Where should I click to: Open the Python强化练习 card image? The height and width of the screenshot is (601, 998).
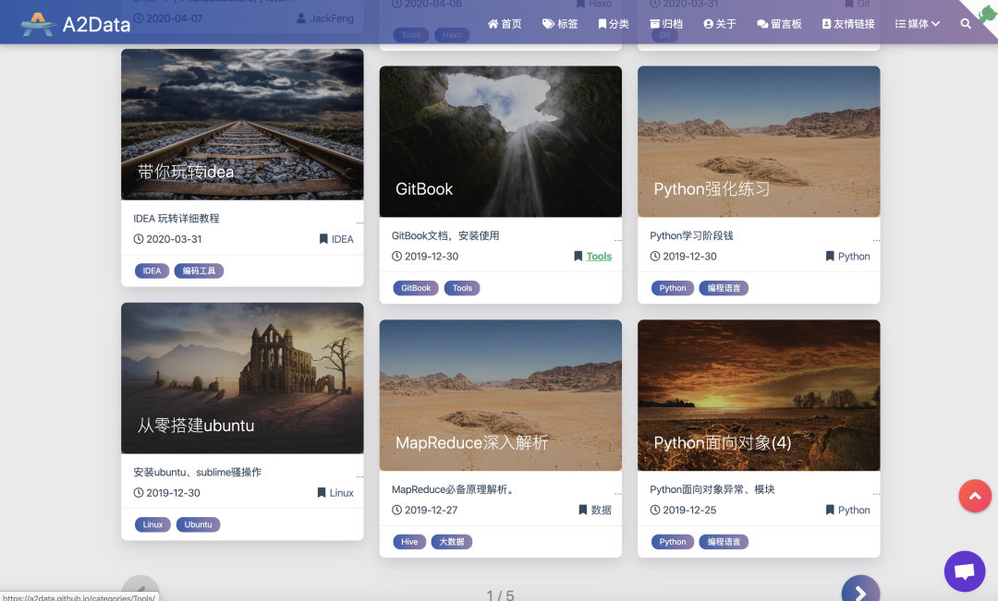pyautogui.click(x=759, y=142)
